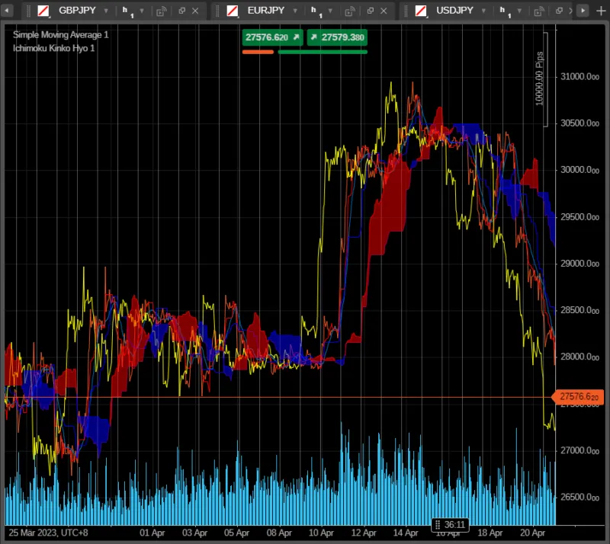Click the Simple Moving Average 1 label

coord(60,35)
